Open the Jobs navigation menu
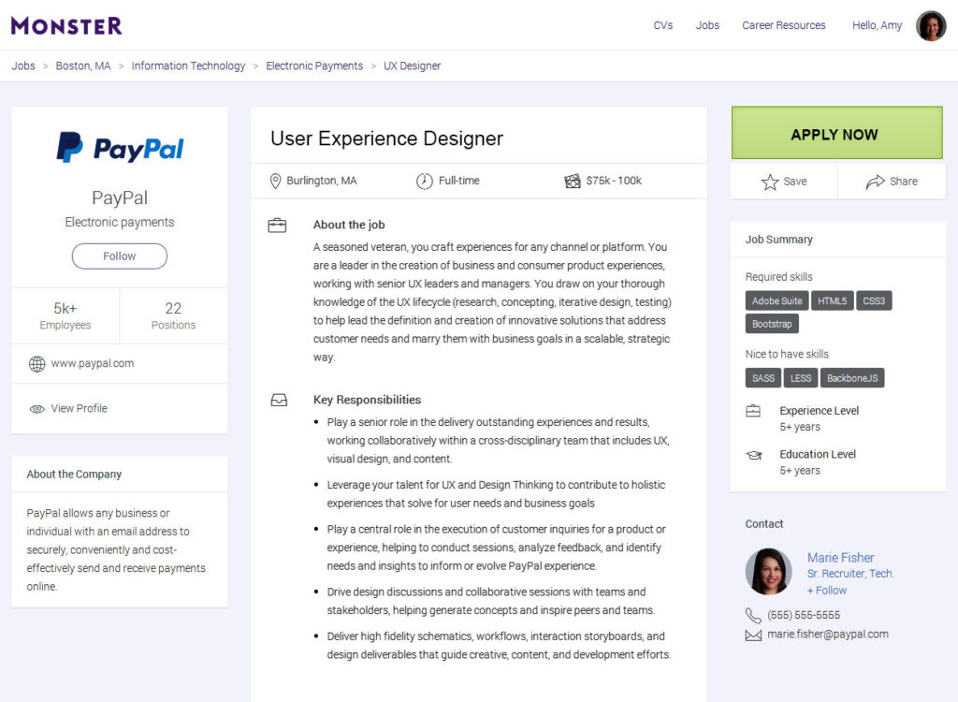The width and height of the screenshot is (958, 702). [x=707, y=25]
